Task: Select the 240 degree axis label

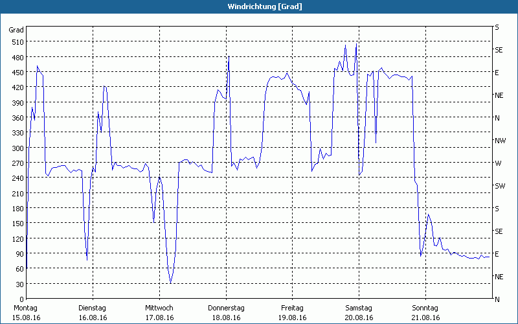Action: tap(16, 178)
